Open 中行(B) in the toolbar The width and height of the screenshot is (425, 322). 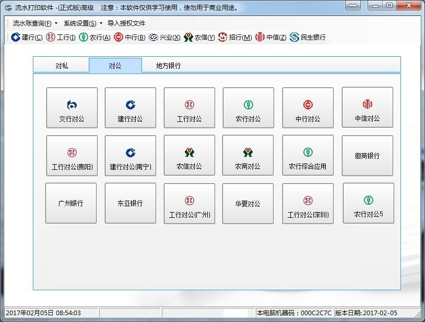tap(129, 37)
